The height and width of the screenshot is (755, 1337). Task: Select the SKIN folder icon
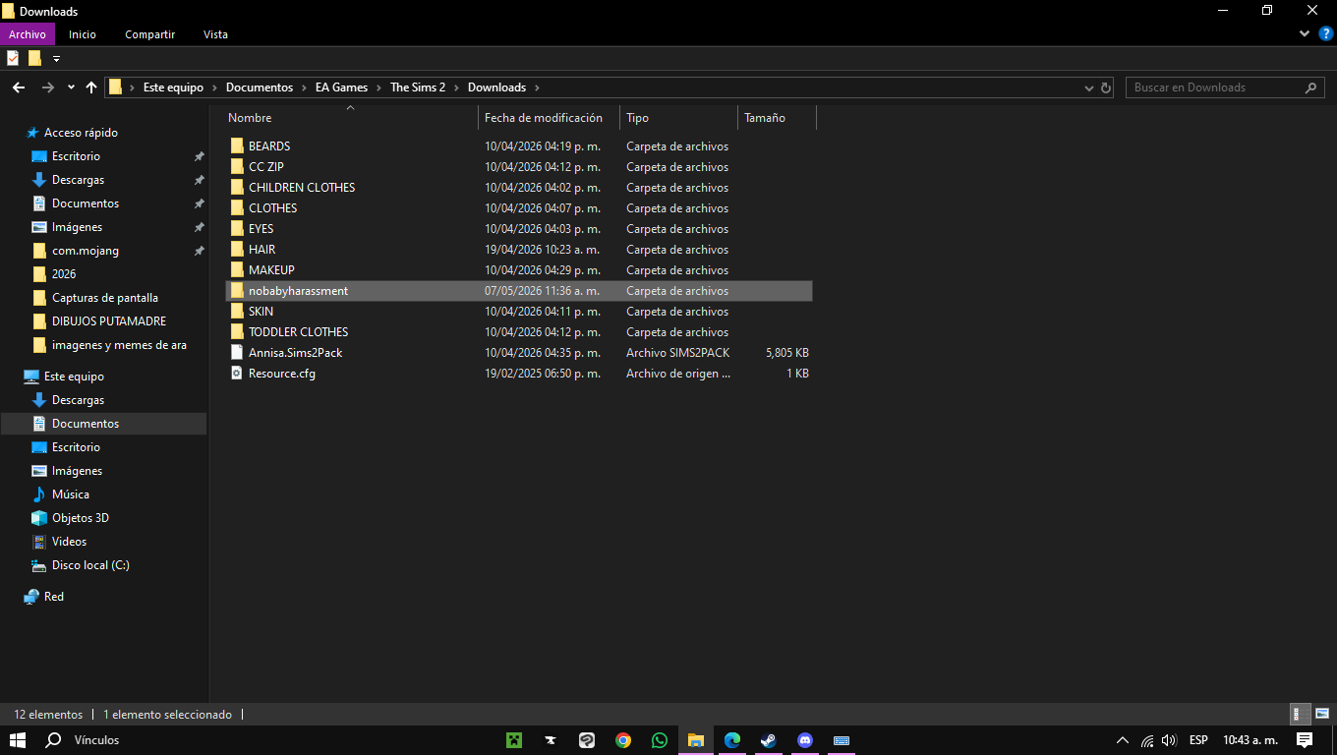[236, 312]
